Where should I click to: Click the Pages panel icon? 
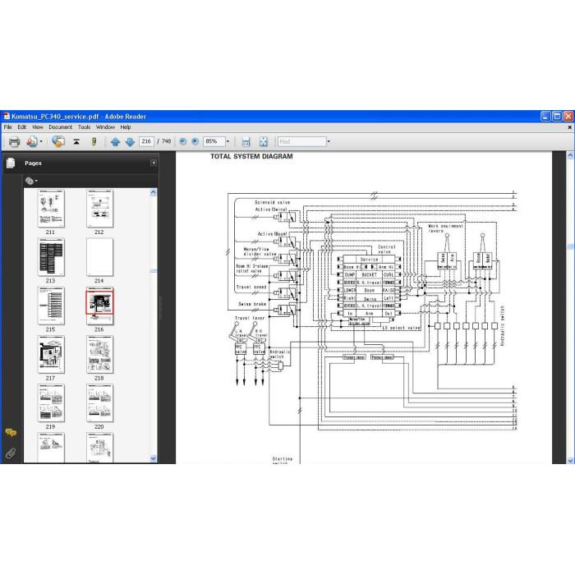pos(11,163)
